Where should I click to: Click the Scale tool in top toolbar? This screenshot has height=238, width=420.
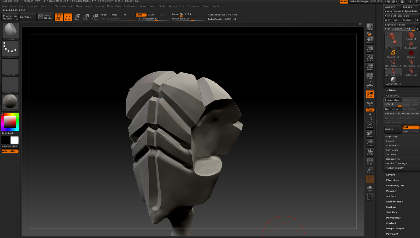pyautogui.click(x=86, y=17)
